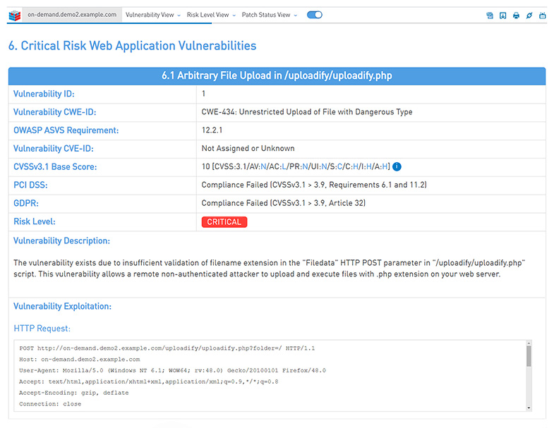Click the red logo icon in header
Viewport: 554px width, 428px height.
pos(13,15)
